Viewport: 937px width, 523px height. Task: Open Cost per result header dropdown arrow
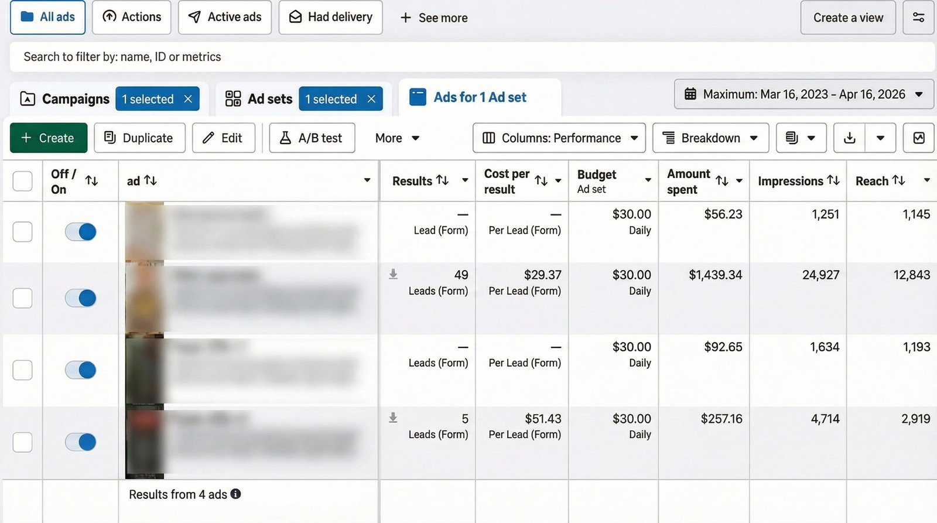coord(558,181)
